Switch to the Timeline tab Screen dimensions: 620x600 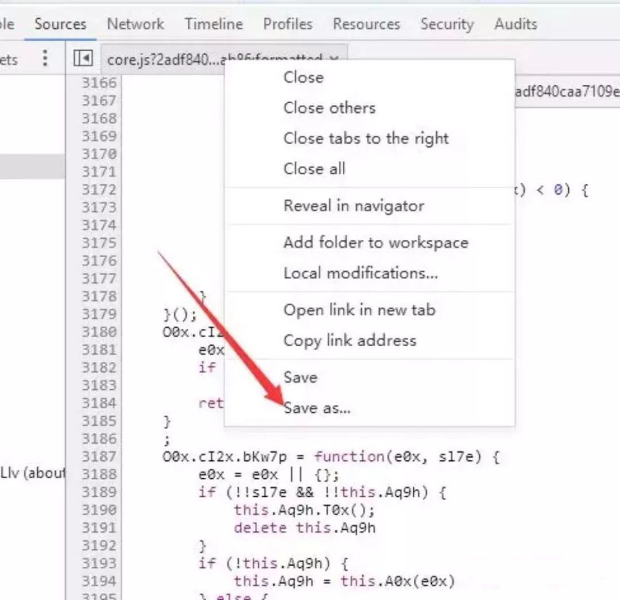coord(214,24)
